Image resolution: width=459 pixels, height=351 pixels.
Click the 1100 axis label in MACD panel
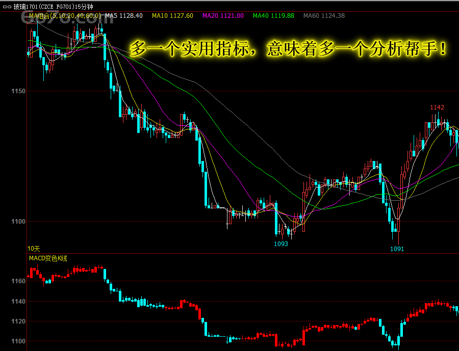tap(18, 341)
